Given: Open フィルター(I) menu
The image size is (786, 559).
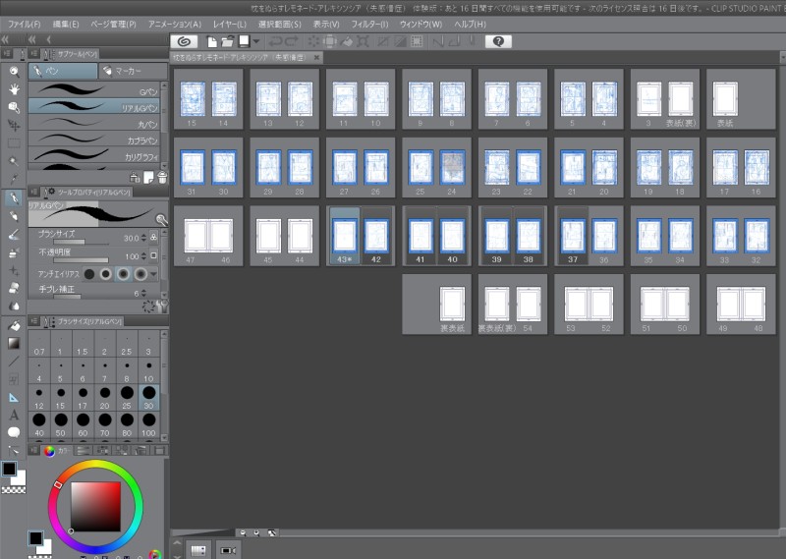Looking at the screenshot, I should pos(369,24).
